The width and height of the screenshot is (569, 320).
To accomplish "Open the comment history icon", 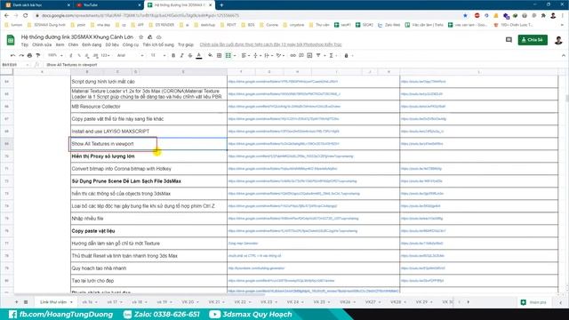I will pos(509,40).
